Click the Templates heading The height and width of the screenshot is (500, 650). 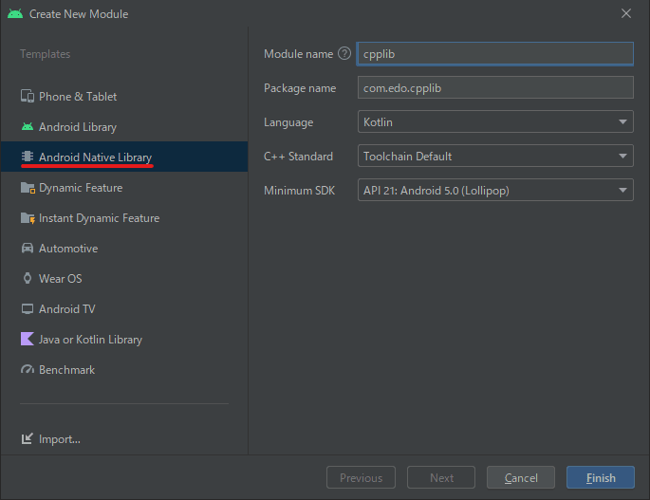[46, 54]
